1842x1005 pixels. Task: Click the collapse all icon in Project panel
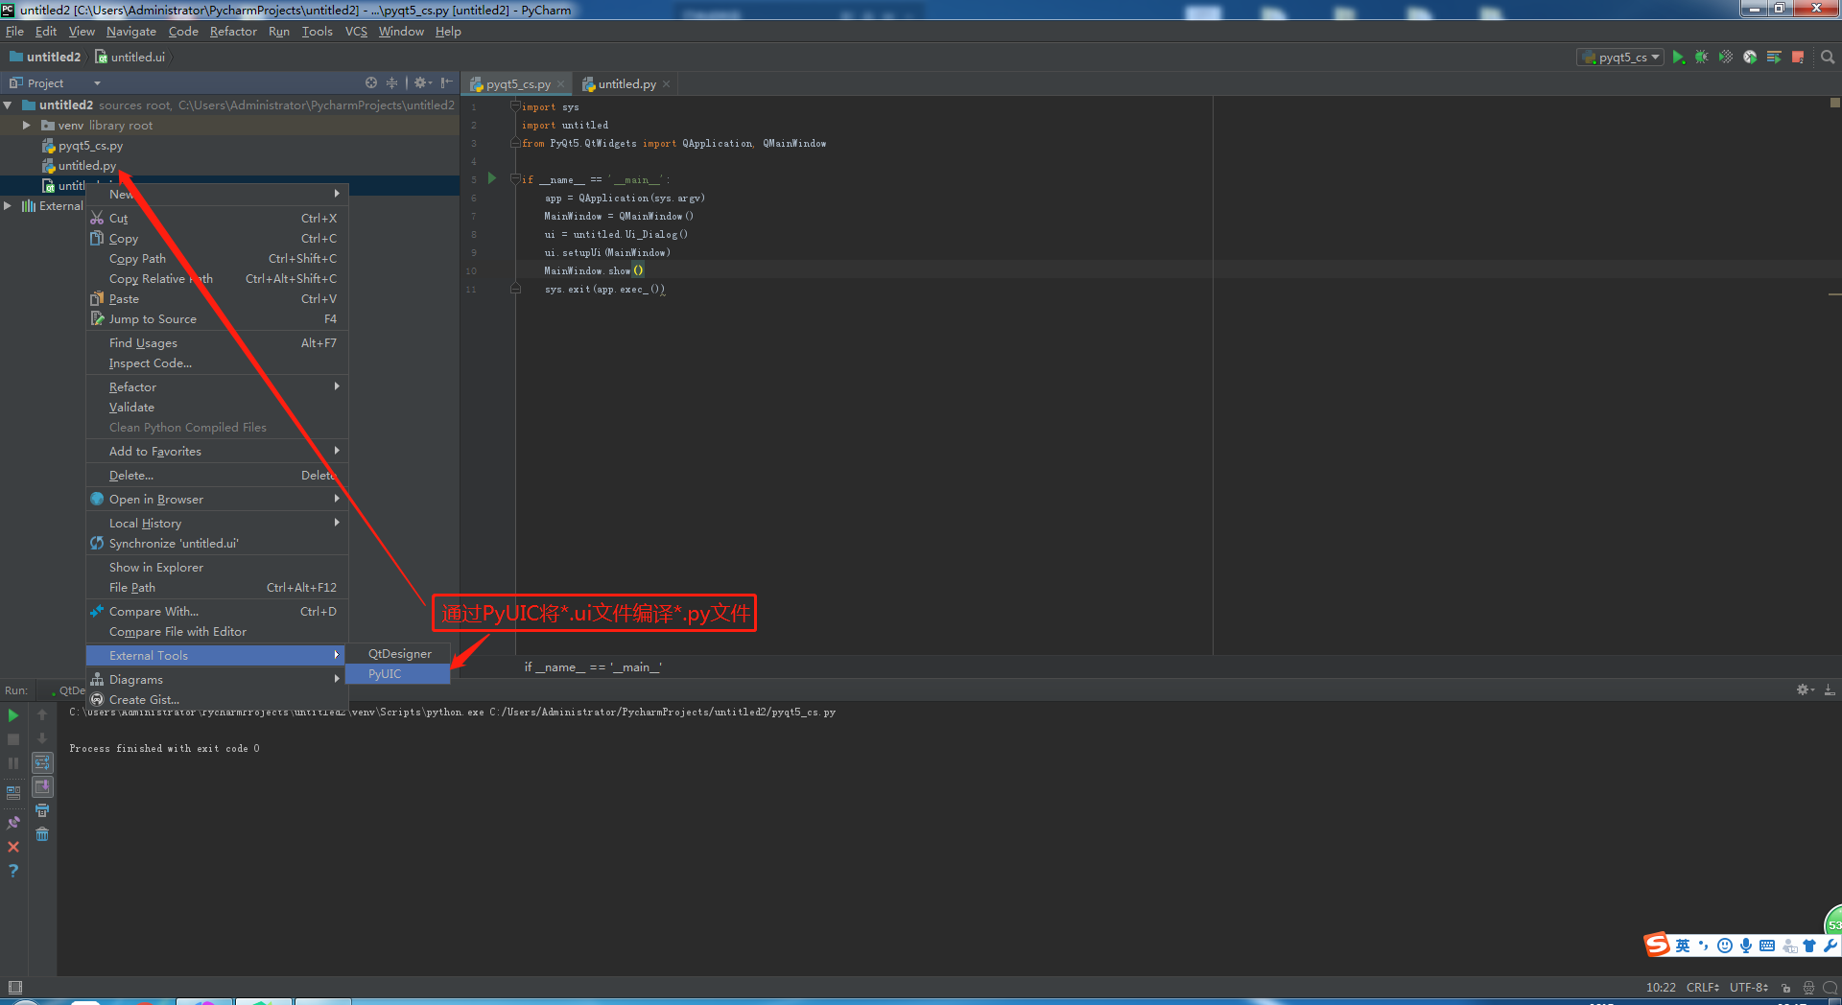(391, 83)
